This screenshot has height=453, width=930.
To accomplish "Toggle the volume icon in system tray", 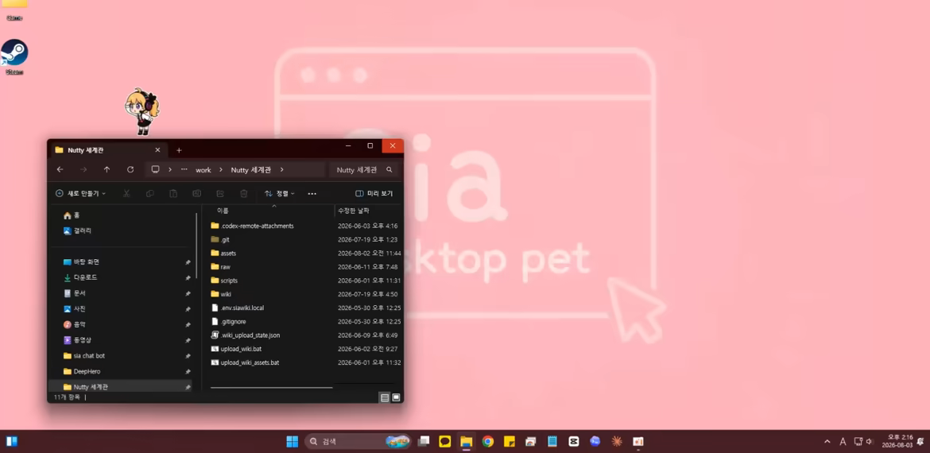I will (x=870, y=441).
